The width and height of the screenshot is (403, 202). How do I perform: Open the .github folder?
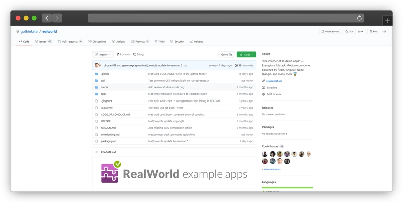[x=105, y=74]
